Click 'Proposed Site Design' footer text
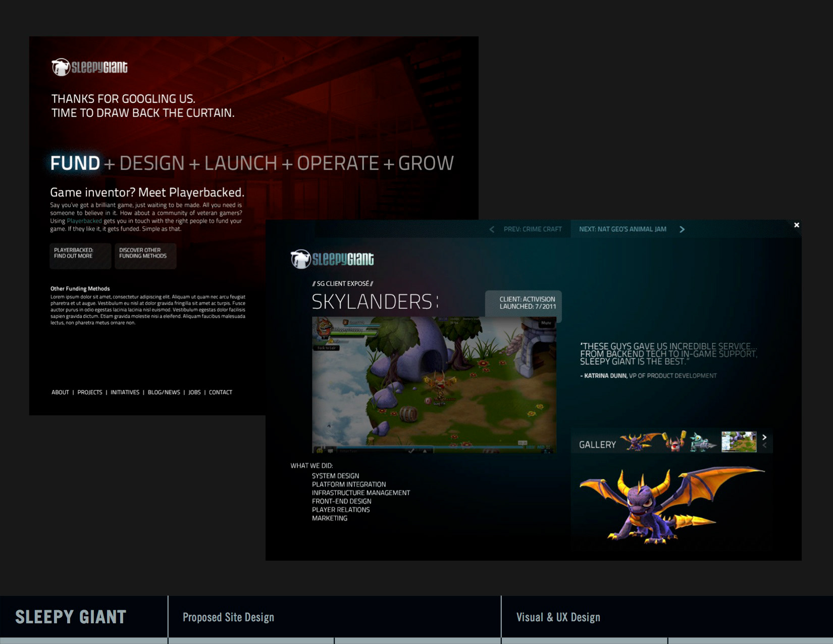The height and width of the screenshot is (644, 833). point(228,617)
